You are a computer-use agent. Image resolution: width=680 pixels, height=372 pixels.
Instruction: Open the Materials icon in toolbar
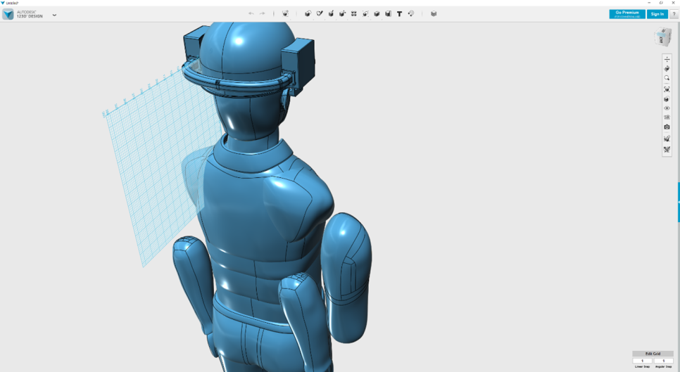[434, 13]
